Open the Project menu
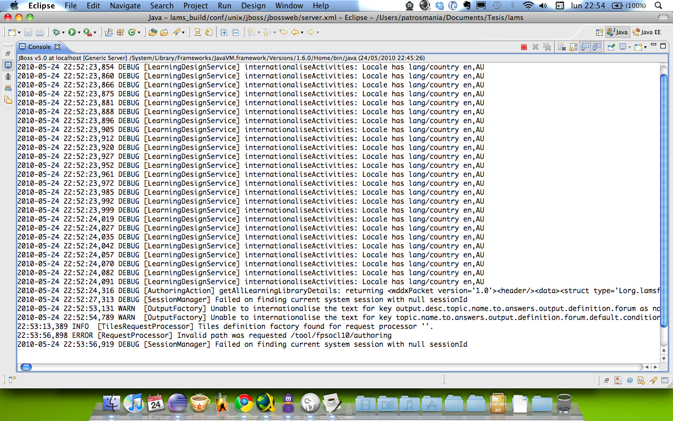This screenshot has height=421, width=673. [x=196, y=6]
